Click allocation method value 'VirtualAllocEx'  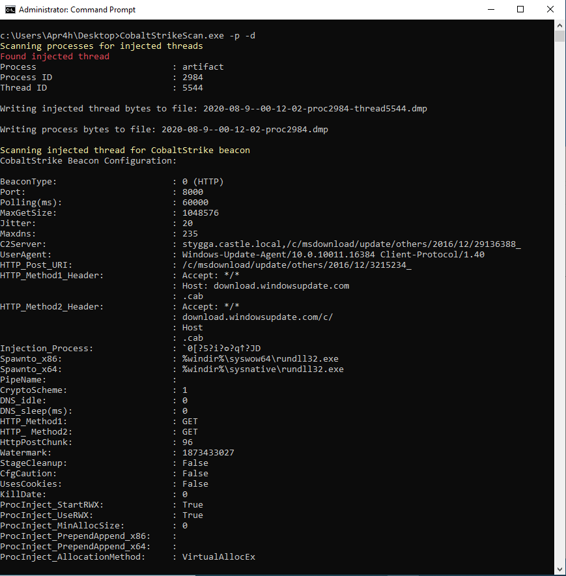click(219, 557)
